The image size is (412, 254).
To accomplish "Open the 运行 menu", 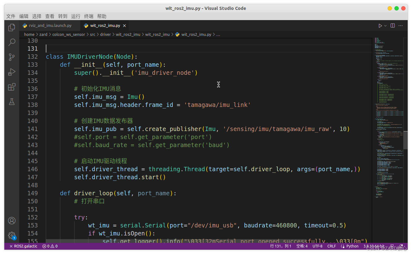I will click(75, 16).
